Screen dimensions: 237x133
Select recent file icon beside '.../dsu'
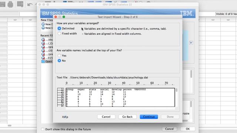coord(43,40)
